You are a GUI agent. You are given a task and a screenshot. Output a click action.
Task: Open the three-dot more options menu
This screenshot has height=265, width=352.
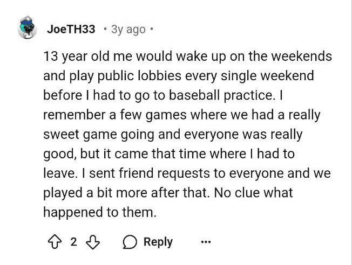[206, 242]
